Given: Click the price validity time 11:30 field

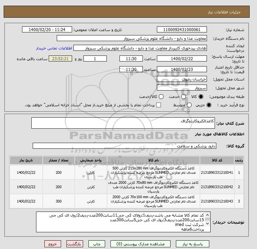Looking at the screenshot, I should coord(131,69).
